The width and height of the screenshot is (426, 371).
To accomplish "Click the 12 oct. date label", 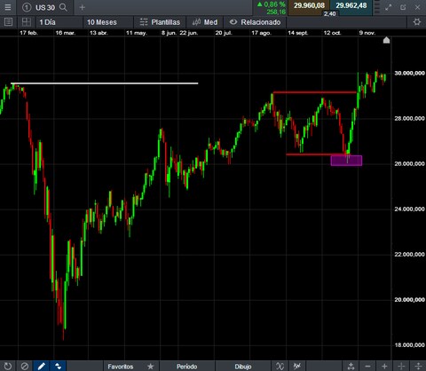I will 332,33.
